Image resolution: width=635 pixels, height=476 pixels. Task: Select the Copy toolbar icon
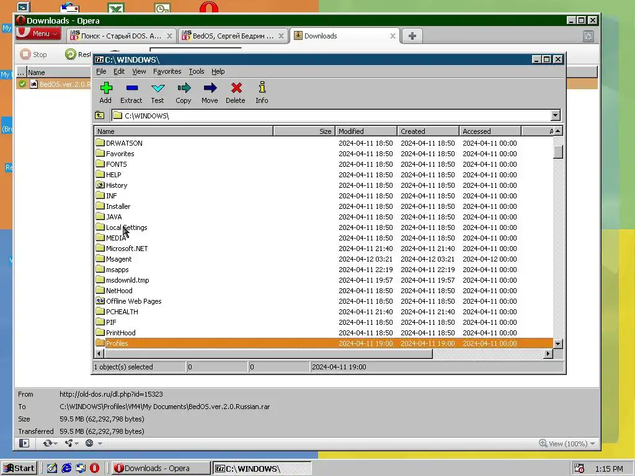coord(184,93)
